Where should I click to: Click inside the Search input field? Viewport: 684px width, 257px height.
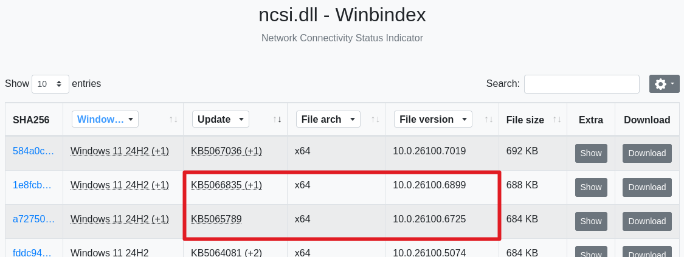tap(581, 84)
